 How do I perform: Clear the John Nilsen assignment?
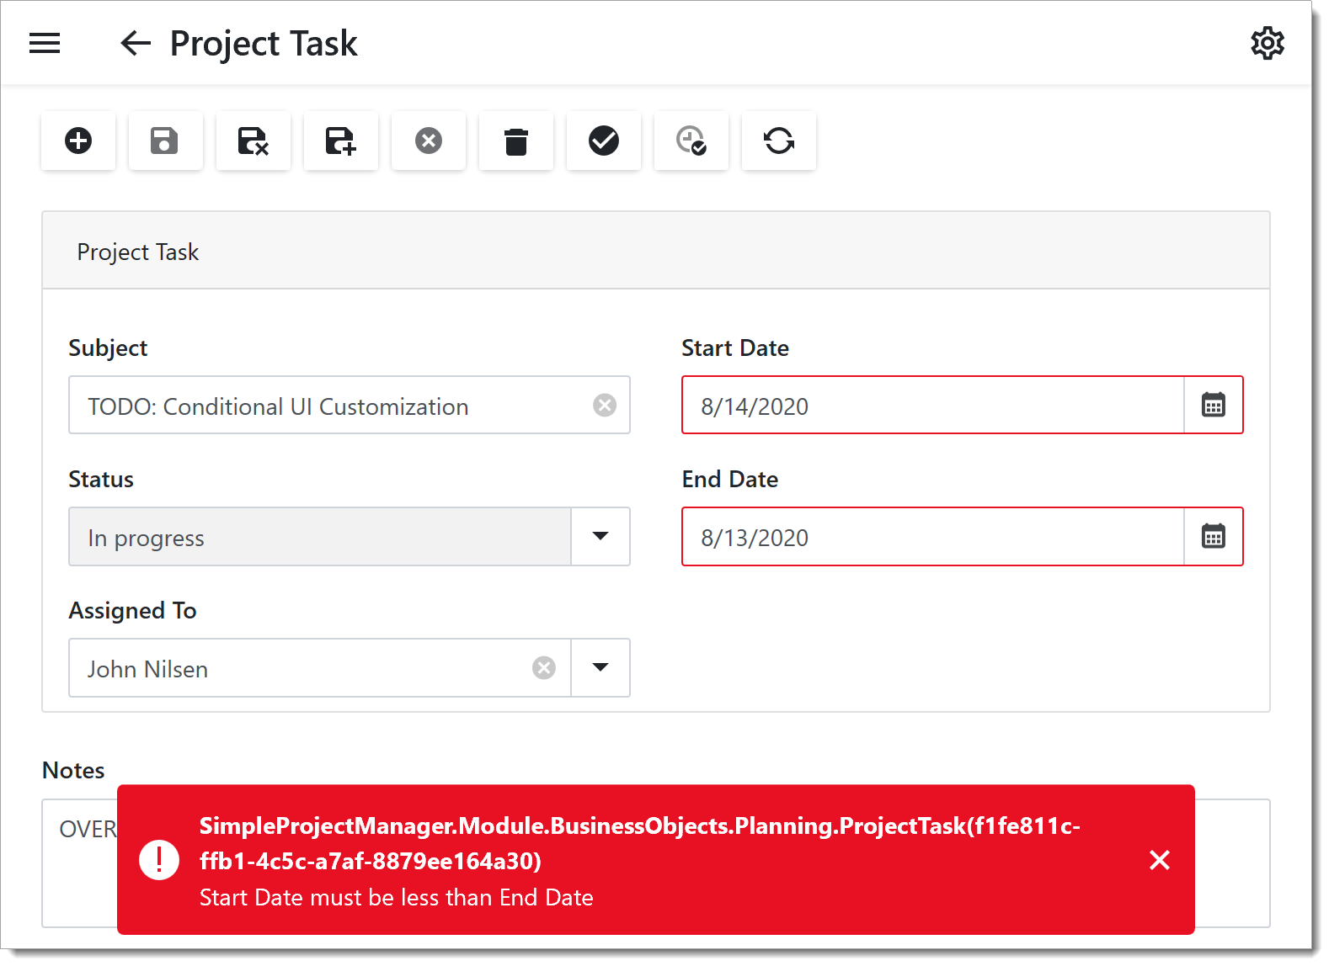point(544,668)
